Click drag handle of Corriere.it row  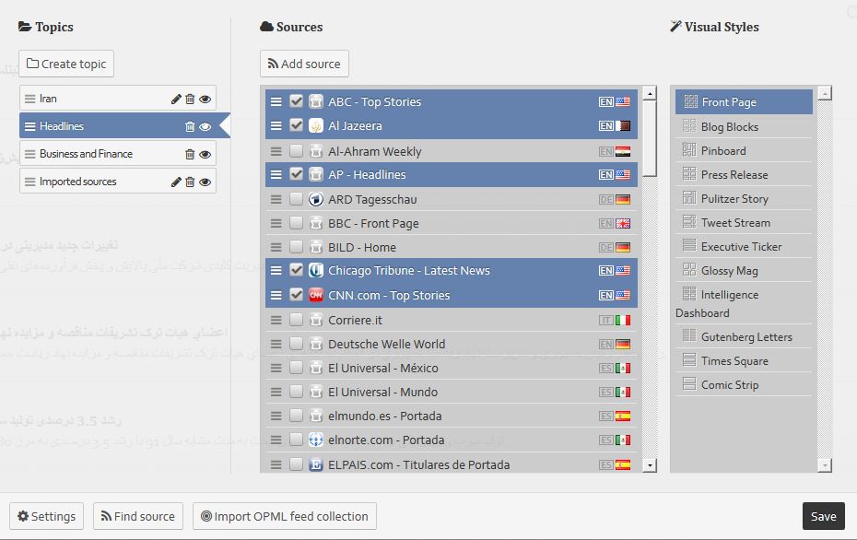(276, 320)
